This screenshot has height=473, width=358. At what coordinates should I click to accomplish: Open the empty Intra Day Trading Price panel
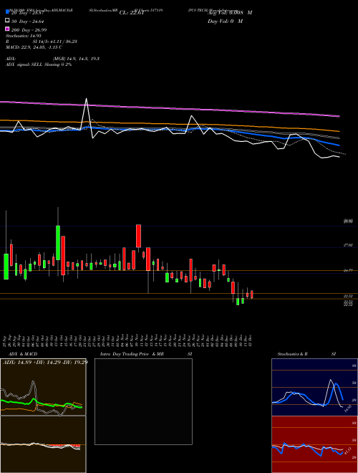(143, 401)
